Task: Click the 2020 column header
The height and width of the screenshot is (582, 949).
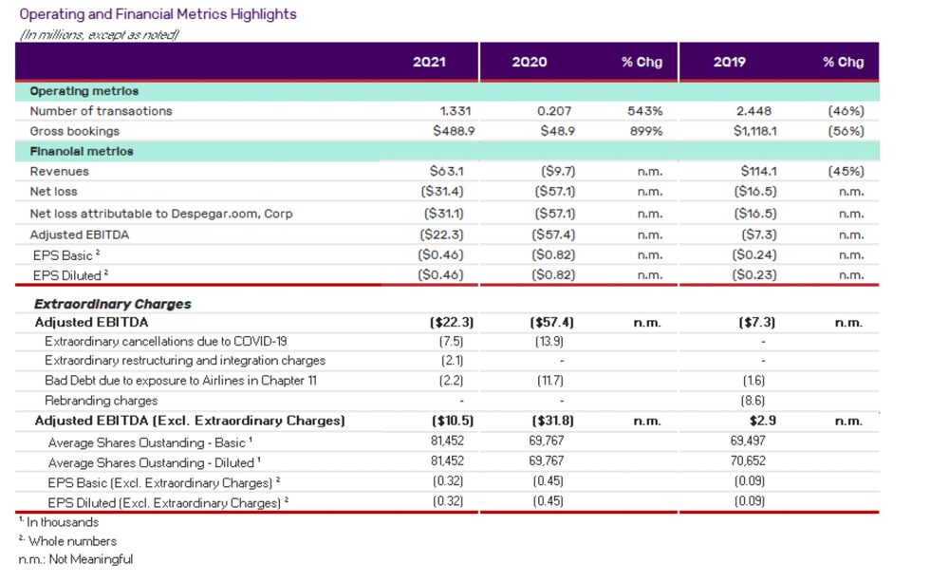Action: pyautogui.click(x=529, y=62)
